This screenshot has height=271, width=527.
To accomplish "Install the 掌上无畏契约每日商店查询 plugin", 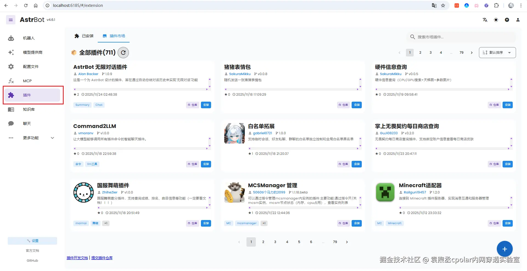I will click(508, 164).
